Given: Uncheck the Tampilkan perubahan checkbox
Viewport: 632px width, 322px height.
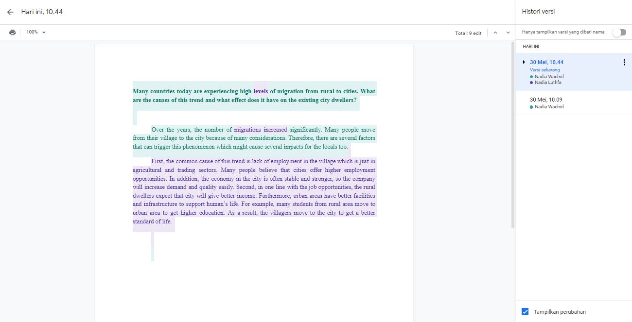Looking at the screenshot, I should pos(525,312).
